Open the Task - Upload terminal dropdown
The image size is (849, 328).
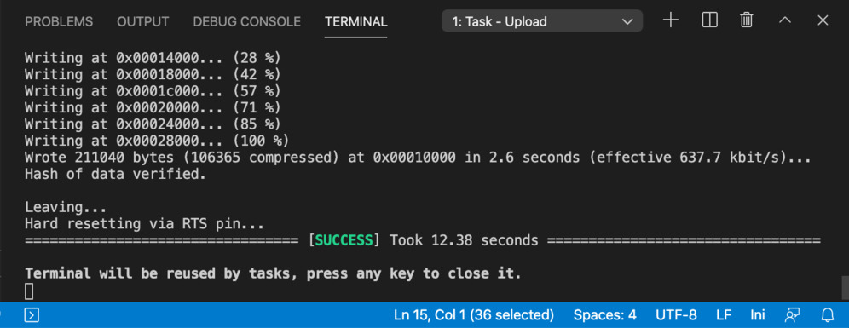tap(542, 21)
